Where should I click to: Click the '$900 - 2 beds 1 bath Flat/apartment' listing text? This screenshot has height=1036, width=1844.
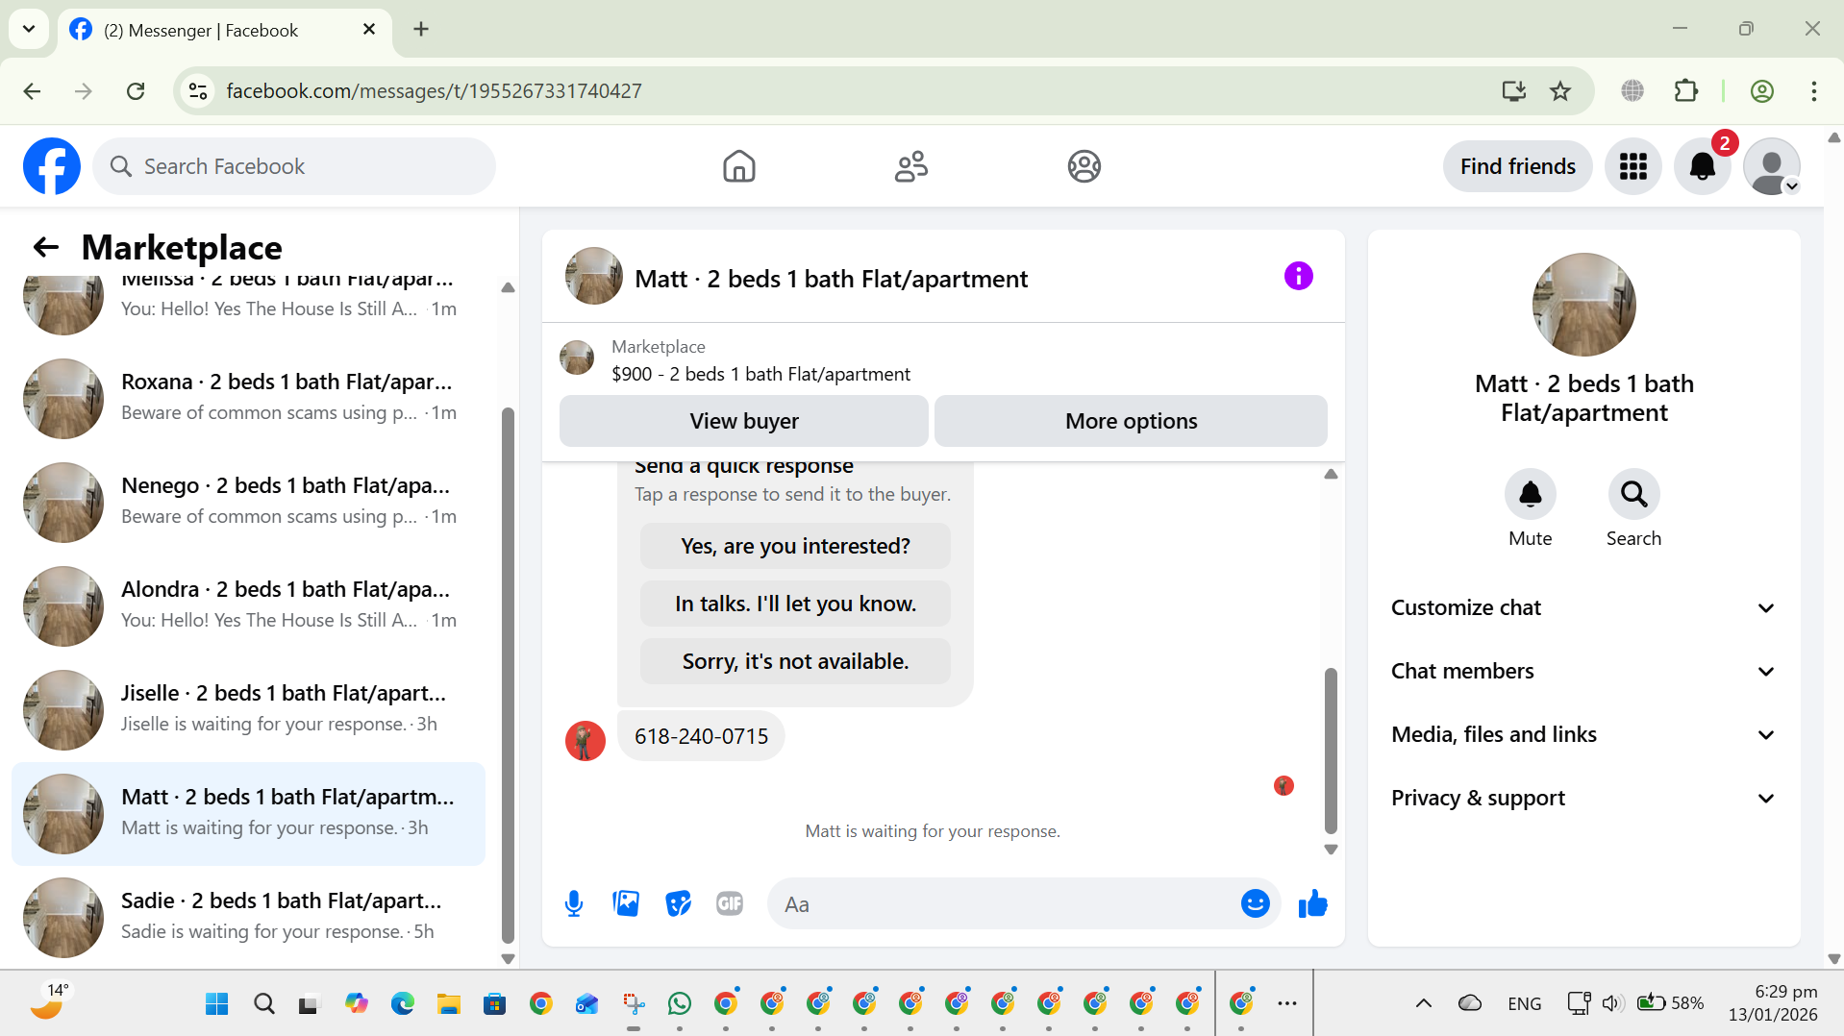pyautogui.click(x=760, y=374)
